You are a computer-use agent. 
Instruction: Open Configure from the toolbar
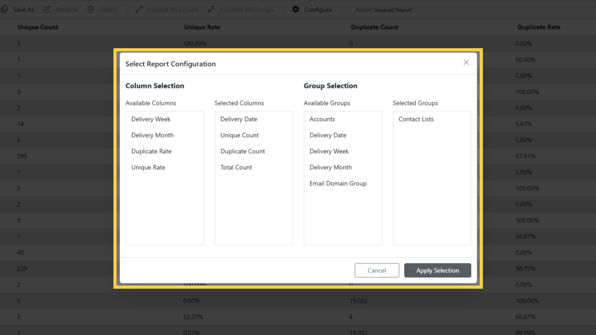pyautogui.click(x=318, y=10)
